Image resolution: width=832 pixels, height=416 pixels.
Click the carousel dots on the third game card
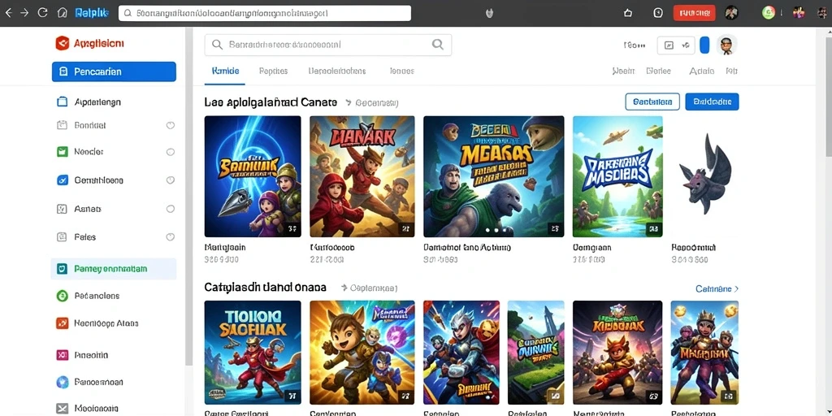click(x=496, y=230)
